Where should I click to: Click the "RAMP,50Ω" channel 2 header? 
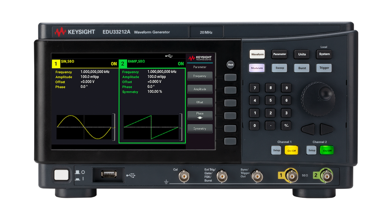point(136,61)
